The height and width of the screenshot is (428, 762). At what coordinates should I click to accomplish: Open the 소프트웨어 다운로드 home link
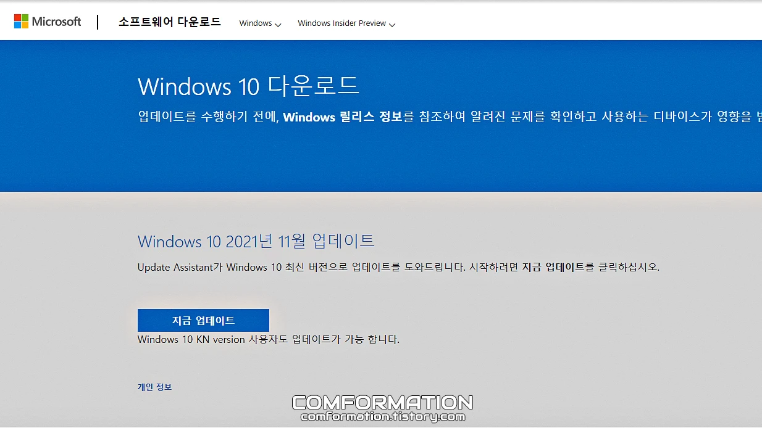(x=170, y=22)
